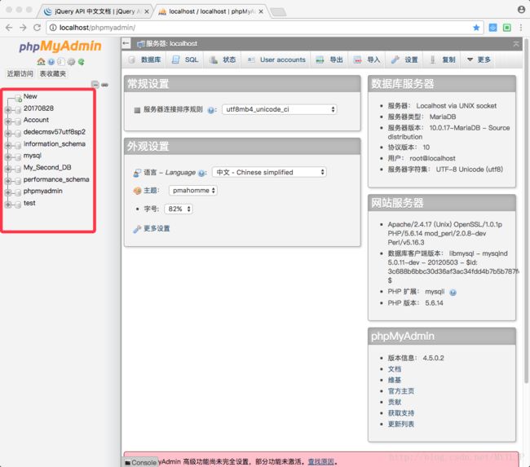
Task: Open the 文档 link
Action: 395,369
